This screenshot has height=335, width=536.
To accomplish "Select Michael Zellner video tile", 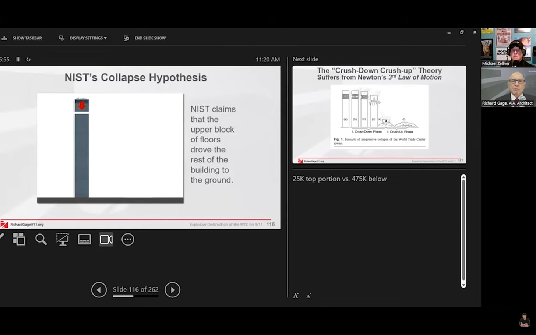I will tap(508, 47).
